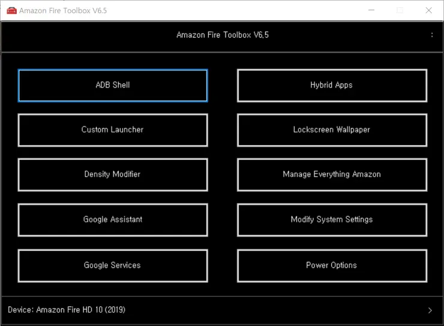Choose the Density Modifier tool
Screen dimensions: 444x326
coord(113,174)
